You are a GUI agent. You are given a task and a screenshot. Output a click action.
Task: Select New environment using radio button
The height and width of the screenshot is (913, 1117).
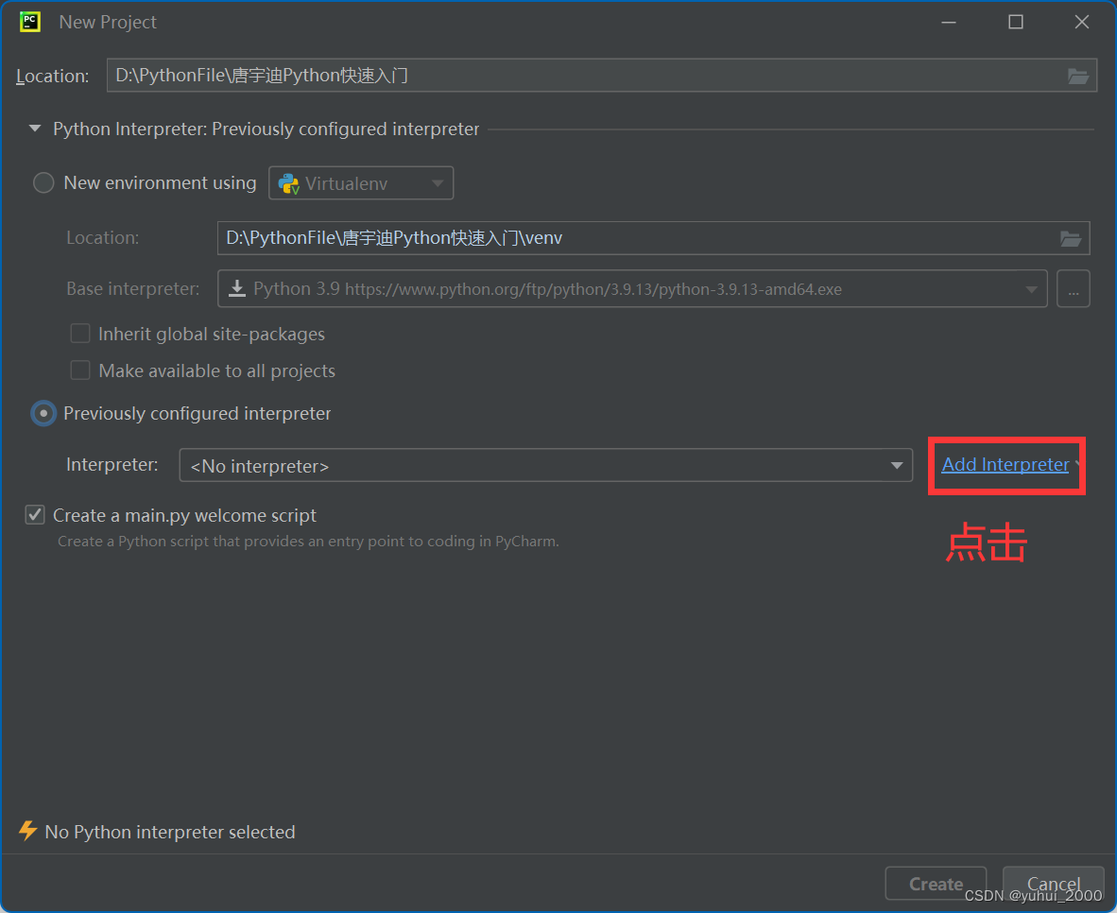[43, 183]
